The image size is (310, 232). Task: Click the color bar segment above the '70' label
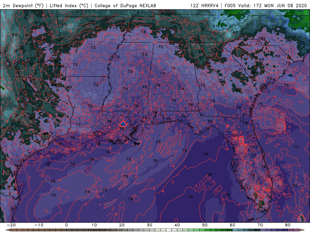click(x=263, y=230)
